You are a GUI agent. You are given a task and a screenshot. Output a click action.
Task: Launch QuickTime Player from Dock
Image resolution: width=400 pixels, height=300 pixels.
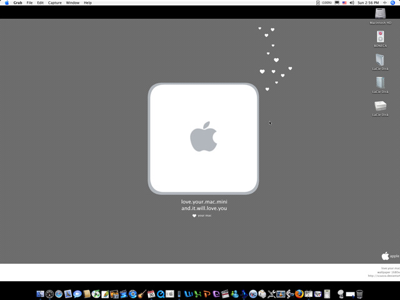tap(161, 294)
